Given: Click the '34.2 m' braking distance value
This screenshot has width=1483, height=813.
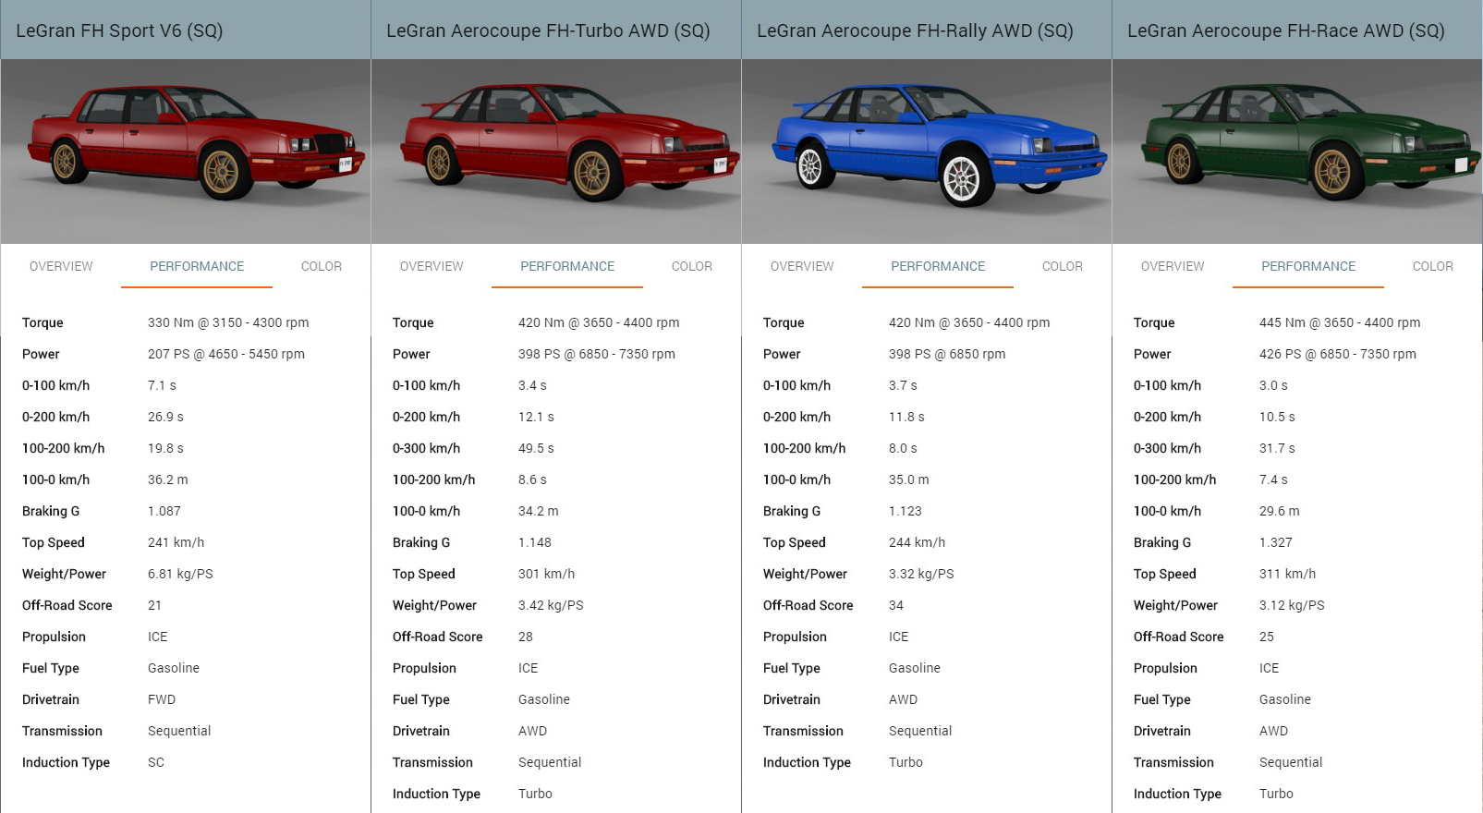Looking at the screenshot, I should (x=538, y=511).
